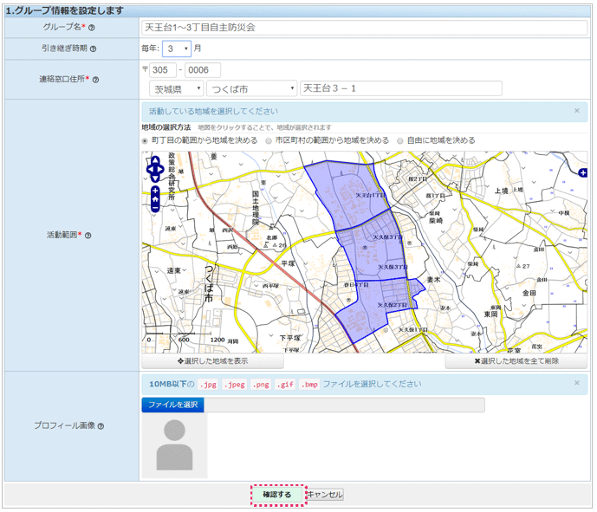
Task: Click the map zoom in plus button
Action: (155, 190)
